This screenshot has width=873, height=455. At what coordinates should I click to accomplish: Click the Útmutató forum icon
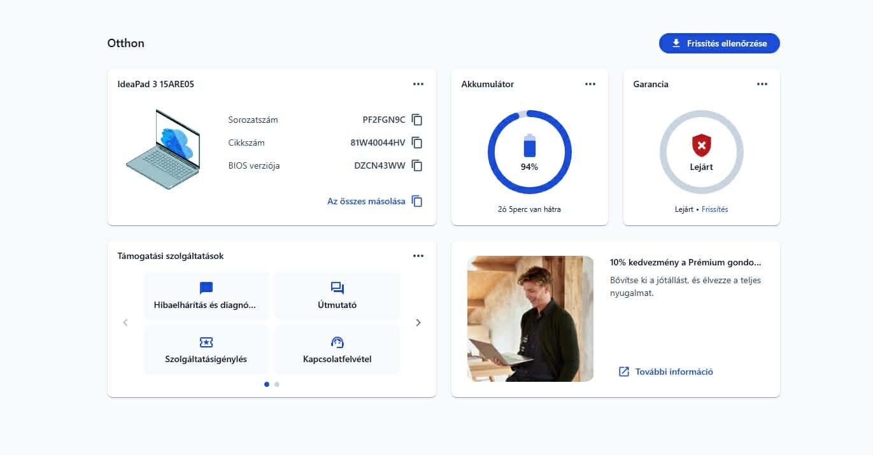click(337, 288)
